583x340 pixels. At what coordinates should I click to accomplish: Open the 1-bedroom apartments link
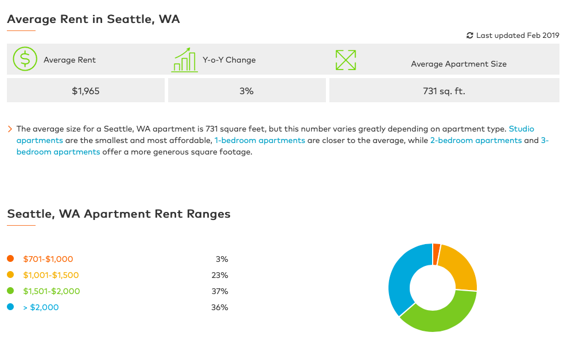[x=259, y=140]
